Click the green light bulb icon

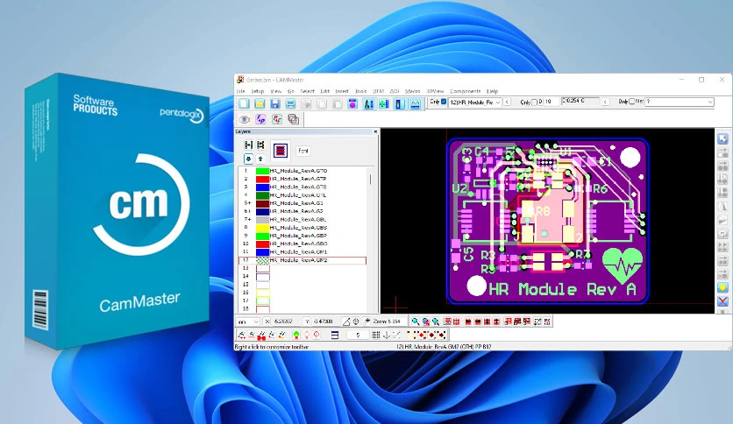[x=295, y=335]
